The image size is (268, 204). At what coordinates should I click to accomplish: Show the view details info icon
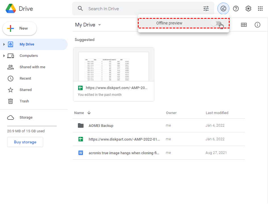coord(257,25)
